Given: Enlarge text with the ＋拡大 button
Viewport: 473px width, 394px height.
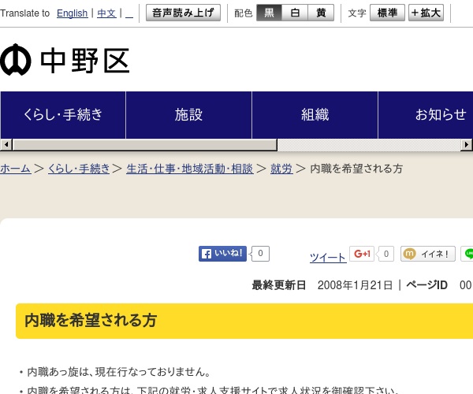Looking at the screenshot, I should [426, 13].
